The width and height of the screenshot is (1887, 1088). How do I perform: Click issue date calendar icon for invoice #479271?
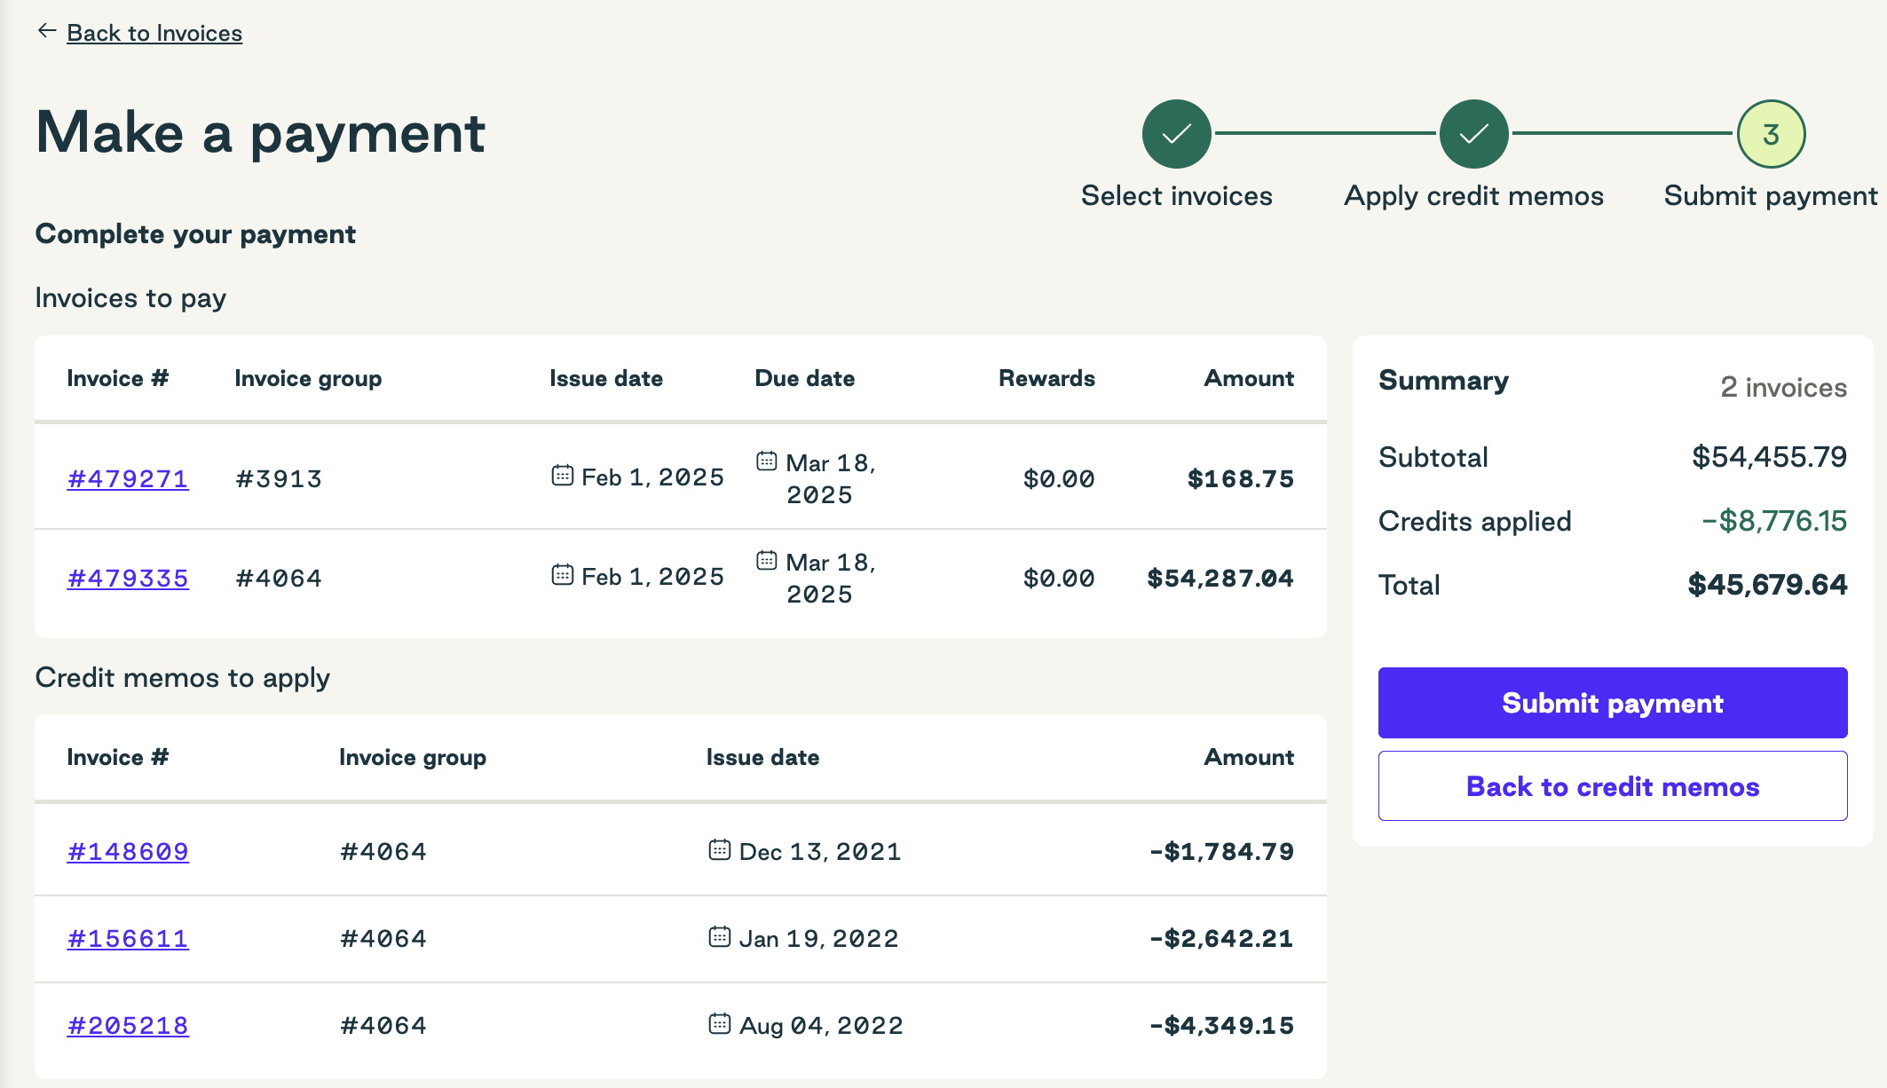point(563,476)
